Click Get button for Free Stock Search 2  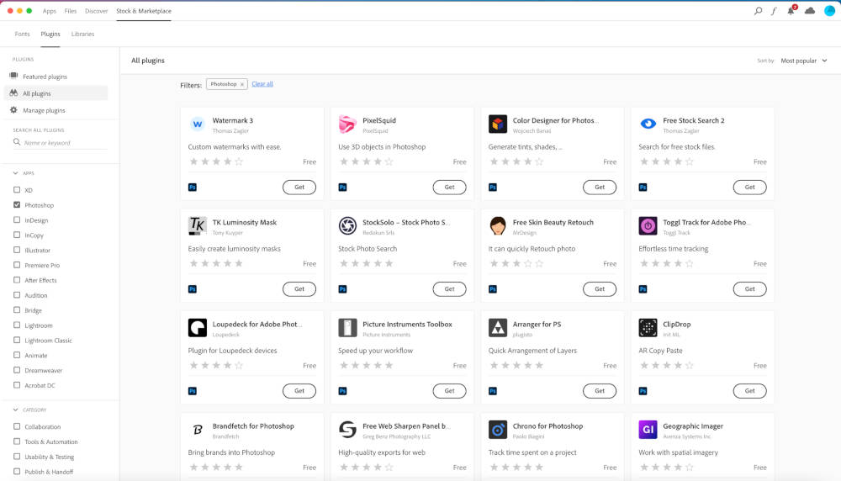click(x=749, y=188)
